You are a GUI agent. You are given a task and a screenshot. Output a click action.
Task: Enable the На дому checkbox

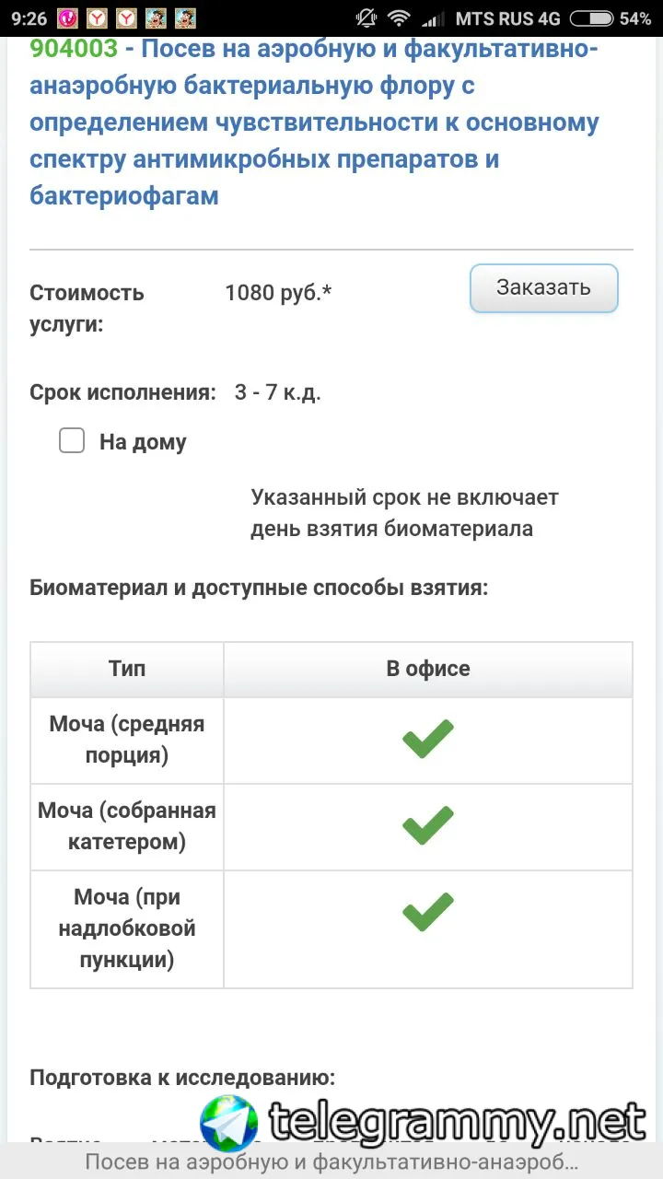coord(72,441)
